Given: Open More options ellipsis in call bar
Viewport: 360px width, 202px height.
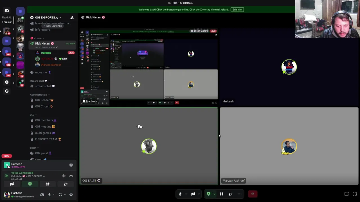Looking at the screenshot, I should pyautogui.click(x=240, y=194).
